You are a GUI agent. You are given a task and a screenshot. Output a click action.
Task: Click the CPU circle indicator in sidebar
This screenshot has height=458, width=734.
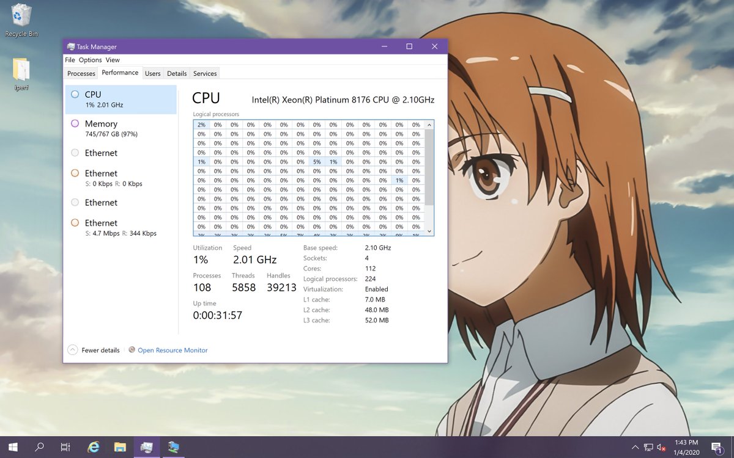pos(75,94)
